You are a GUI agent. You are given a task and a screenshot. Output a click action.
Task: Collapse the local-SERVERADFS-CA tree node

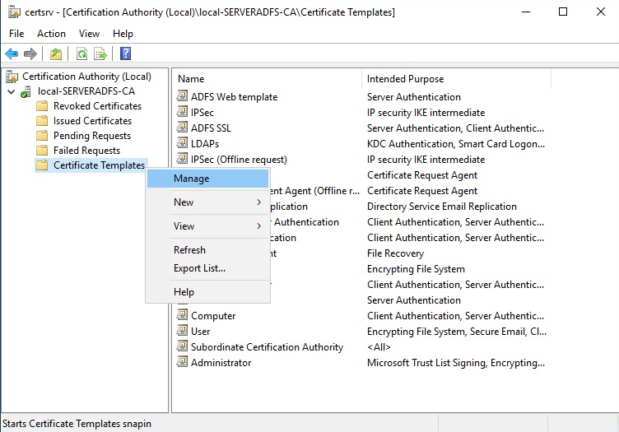click(11, 91)
